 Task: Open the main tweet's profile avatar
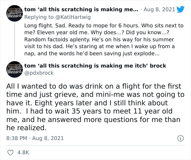point(15,69)
